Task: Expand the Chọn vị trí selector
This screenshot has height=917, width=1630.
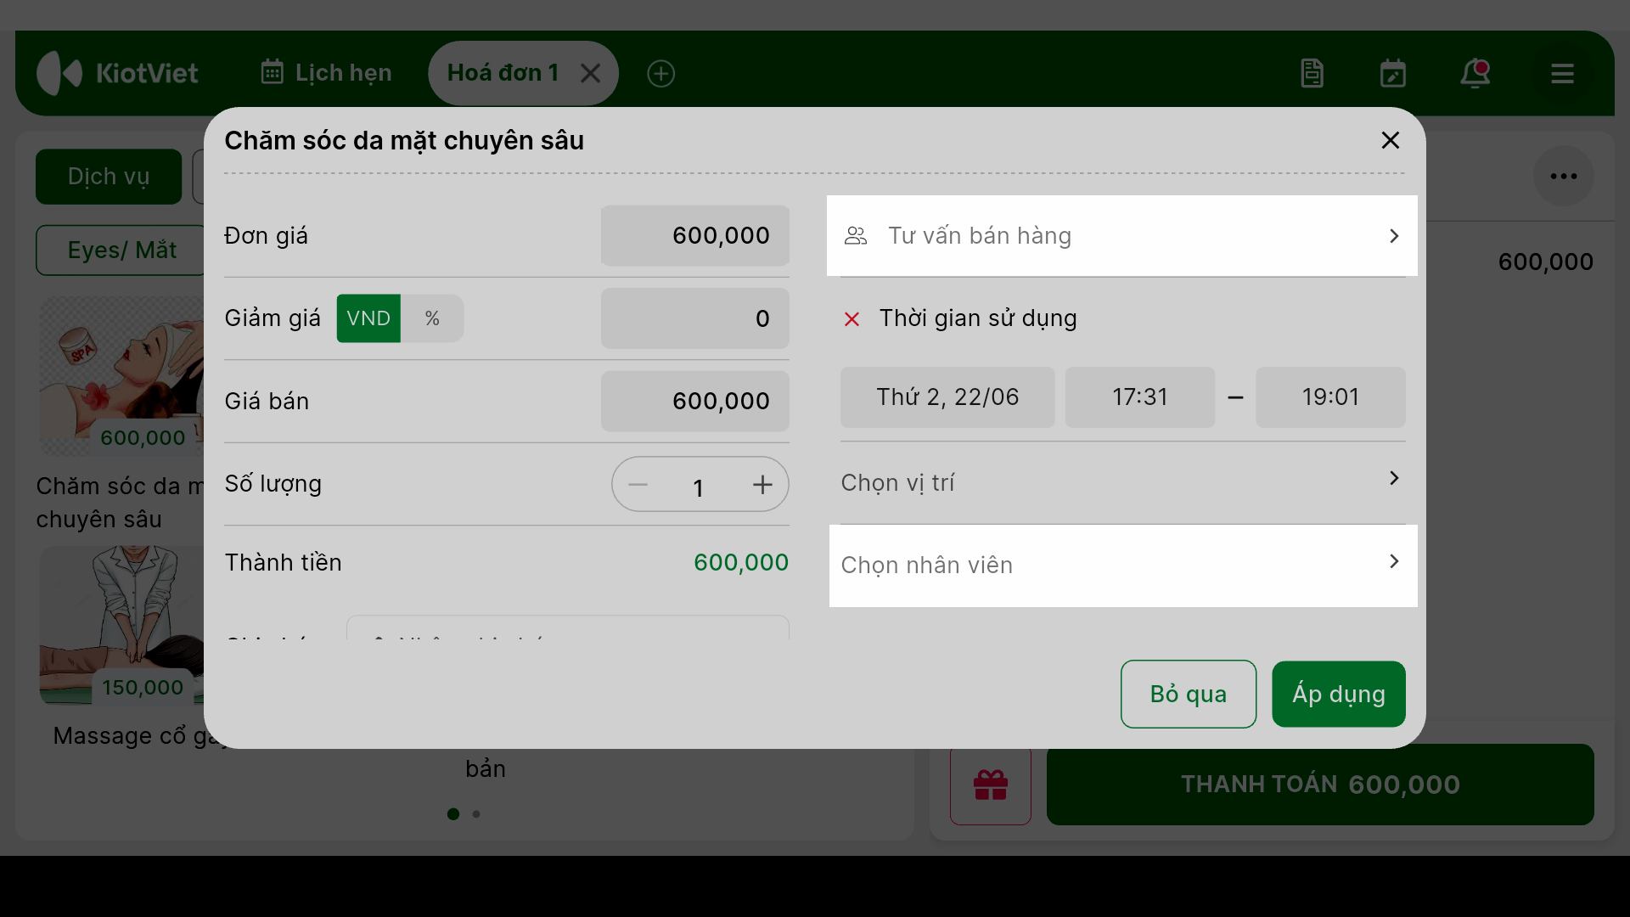Action: 1122,482
